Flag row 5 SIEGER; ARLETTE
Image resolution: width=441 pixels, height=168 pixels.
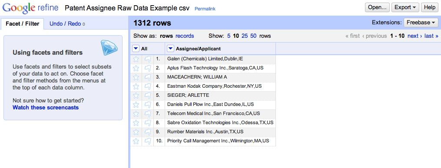point(148,96)
